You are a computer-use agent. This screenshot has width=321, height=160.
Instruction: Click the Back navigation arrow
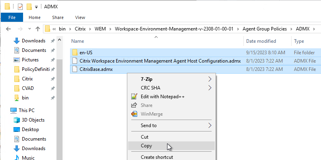(8, 29)
